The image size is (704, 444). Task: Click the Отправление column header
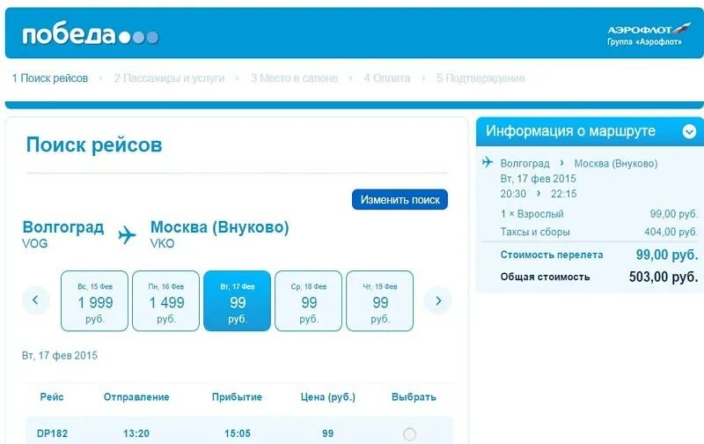(x=136, y=396)
